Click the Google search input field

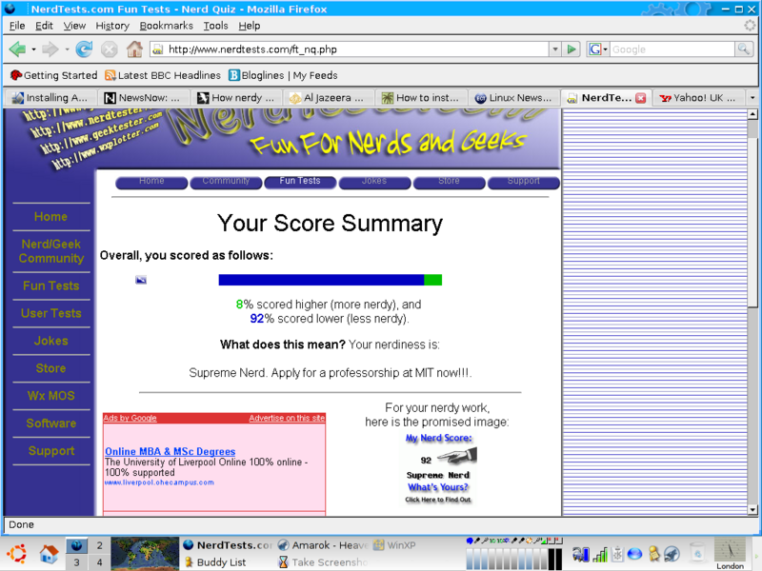point(672,49)
